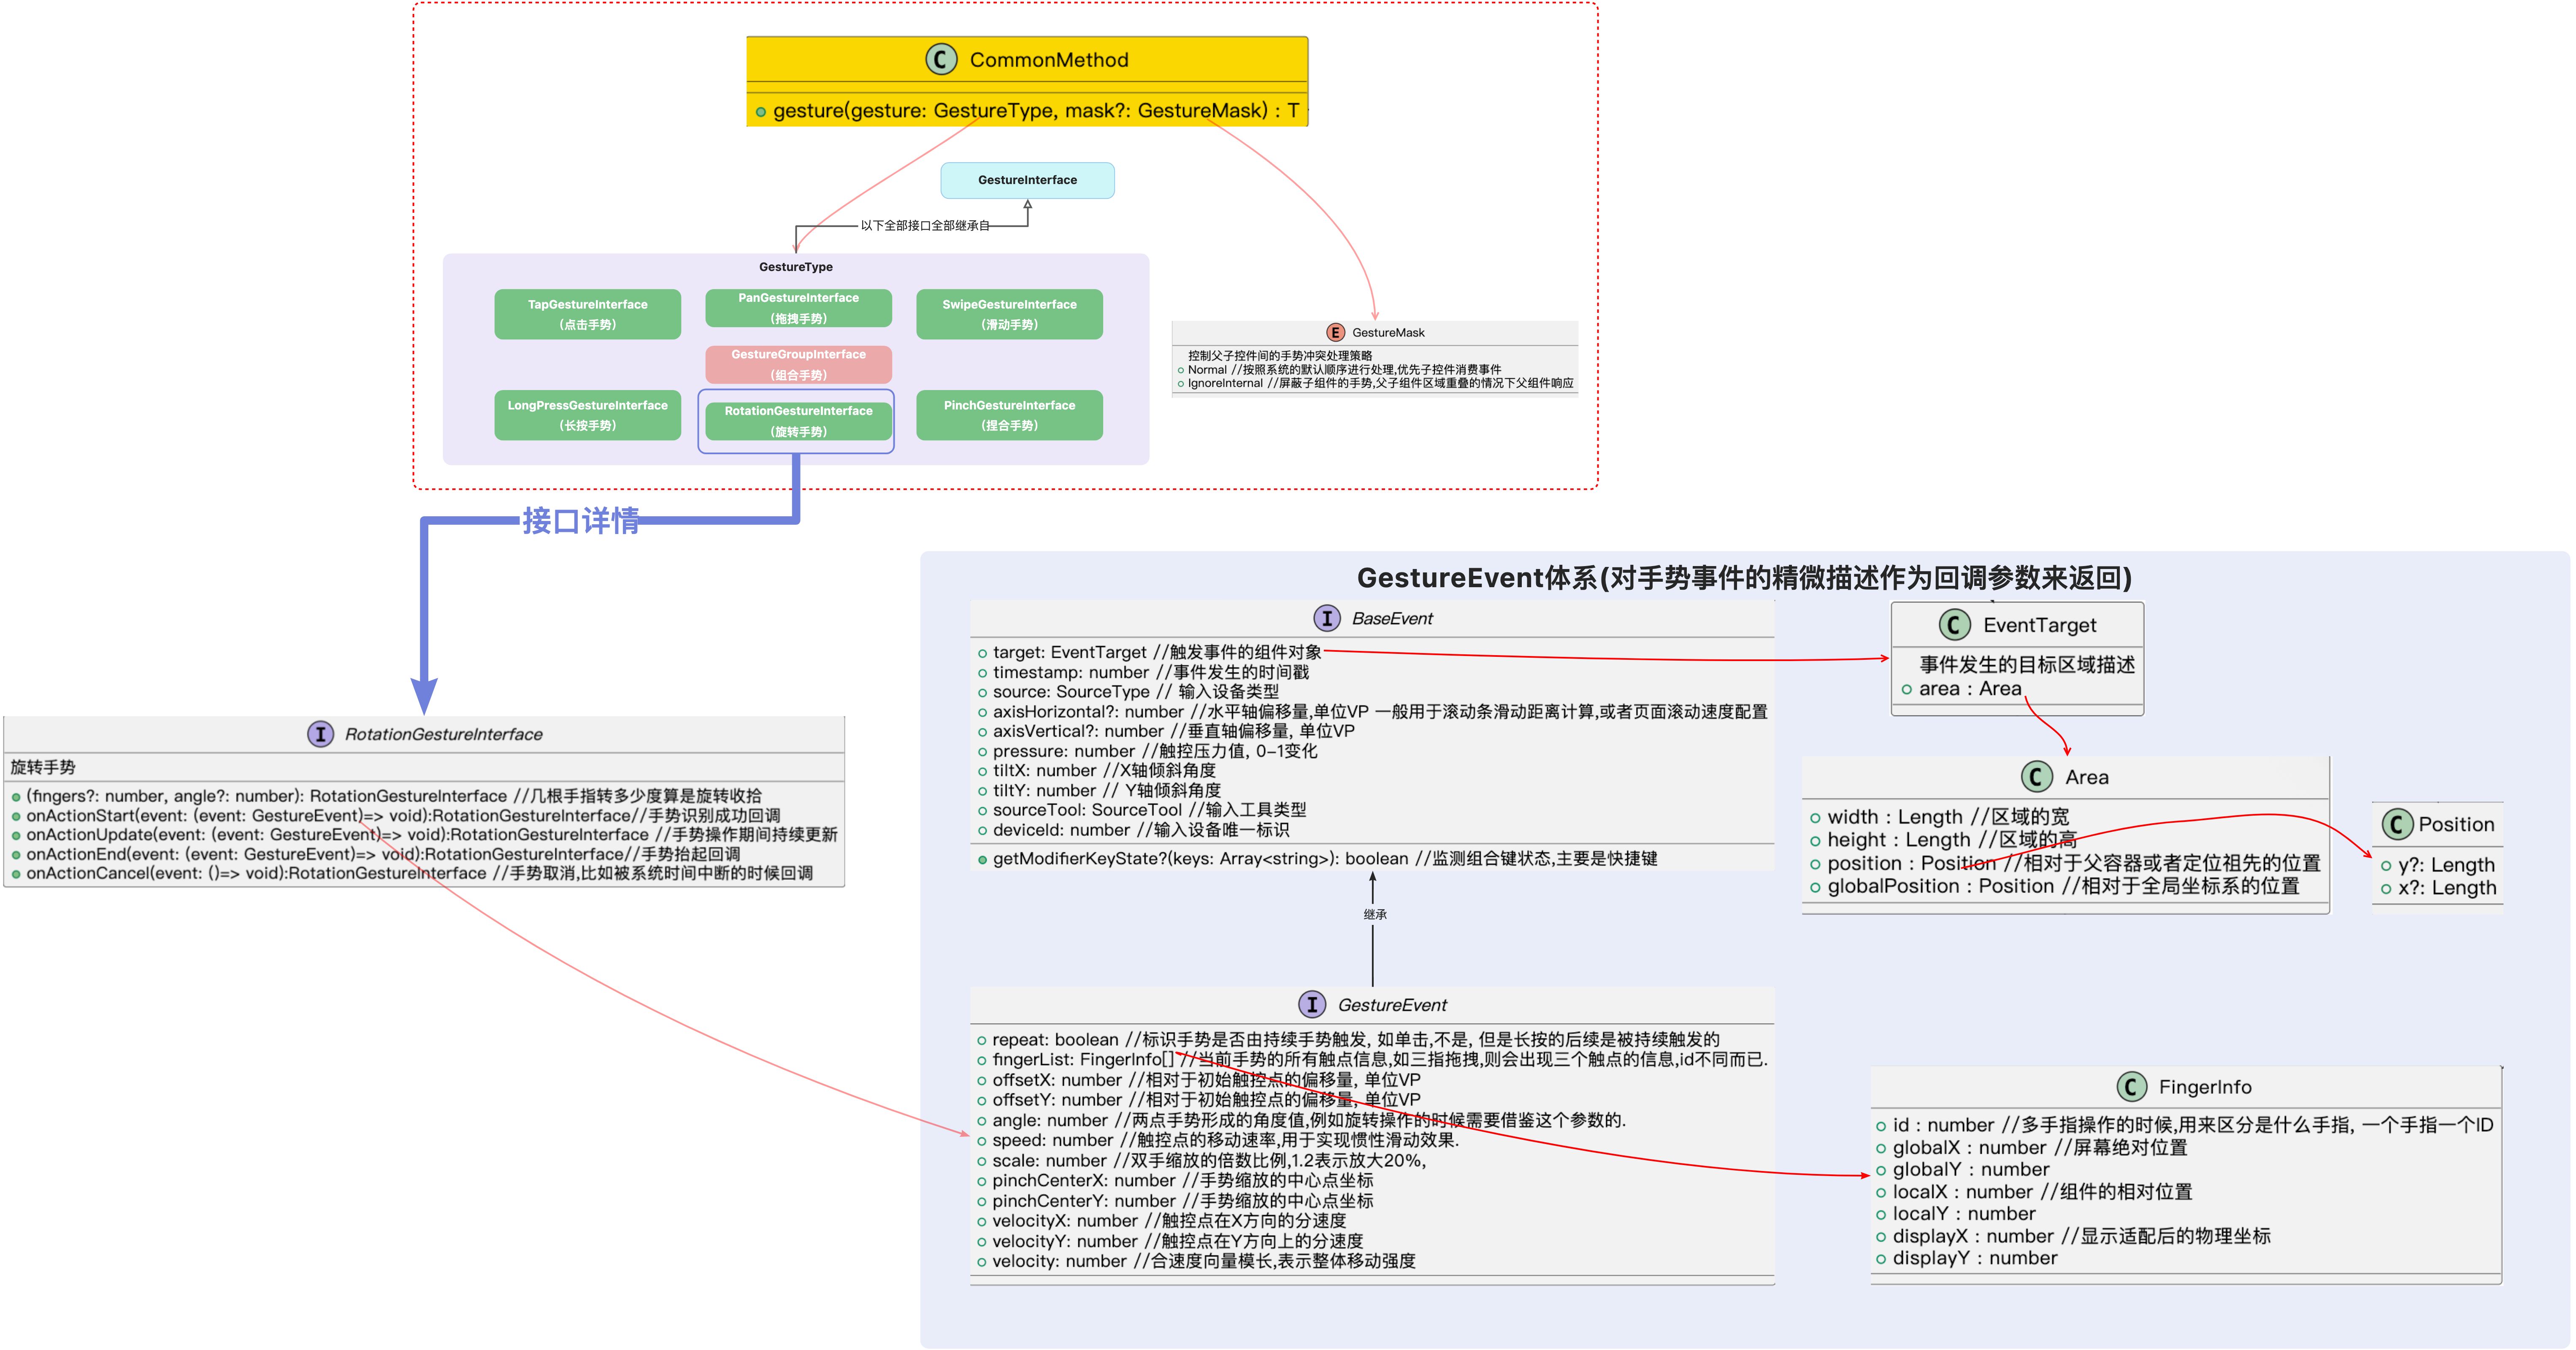This screenshot has width=2576, height=1350.
Task: Click the BaseEvent interface I icon
Action: click(1327, 618)
